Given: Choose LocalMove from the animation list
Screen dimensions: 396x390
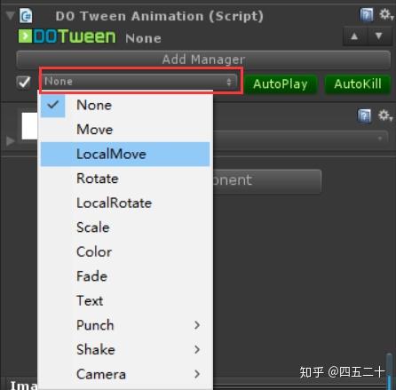Looking at the screenshot, I should tap(125, 154).
